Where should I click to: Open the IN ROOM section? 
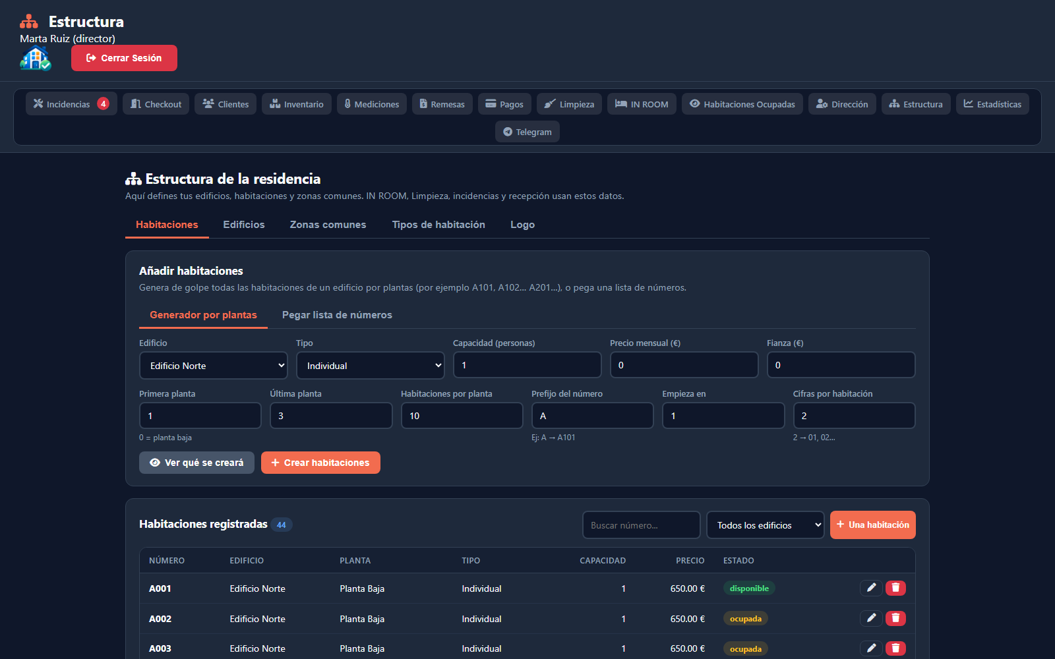click(x=642, y=104)
